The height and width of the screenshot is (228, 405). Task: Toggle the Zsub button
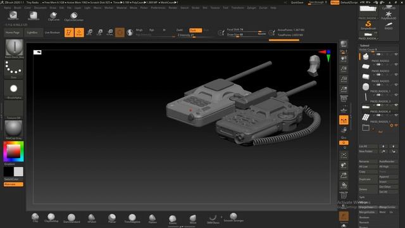(x=196, y=30)
